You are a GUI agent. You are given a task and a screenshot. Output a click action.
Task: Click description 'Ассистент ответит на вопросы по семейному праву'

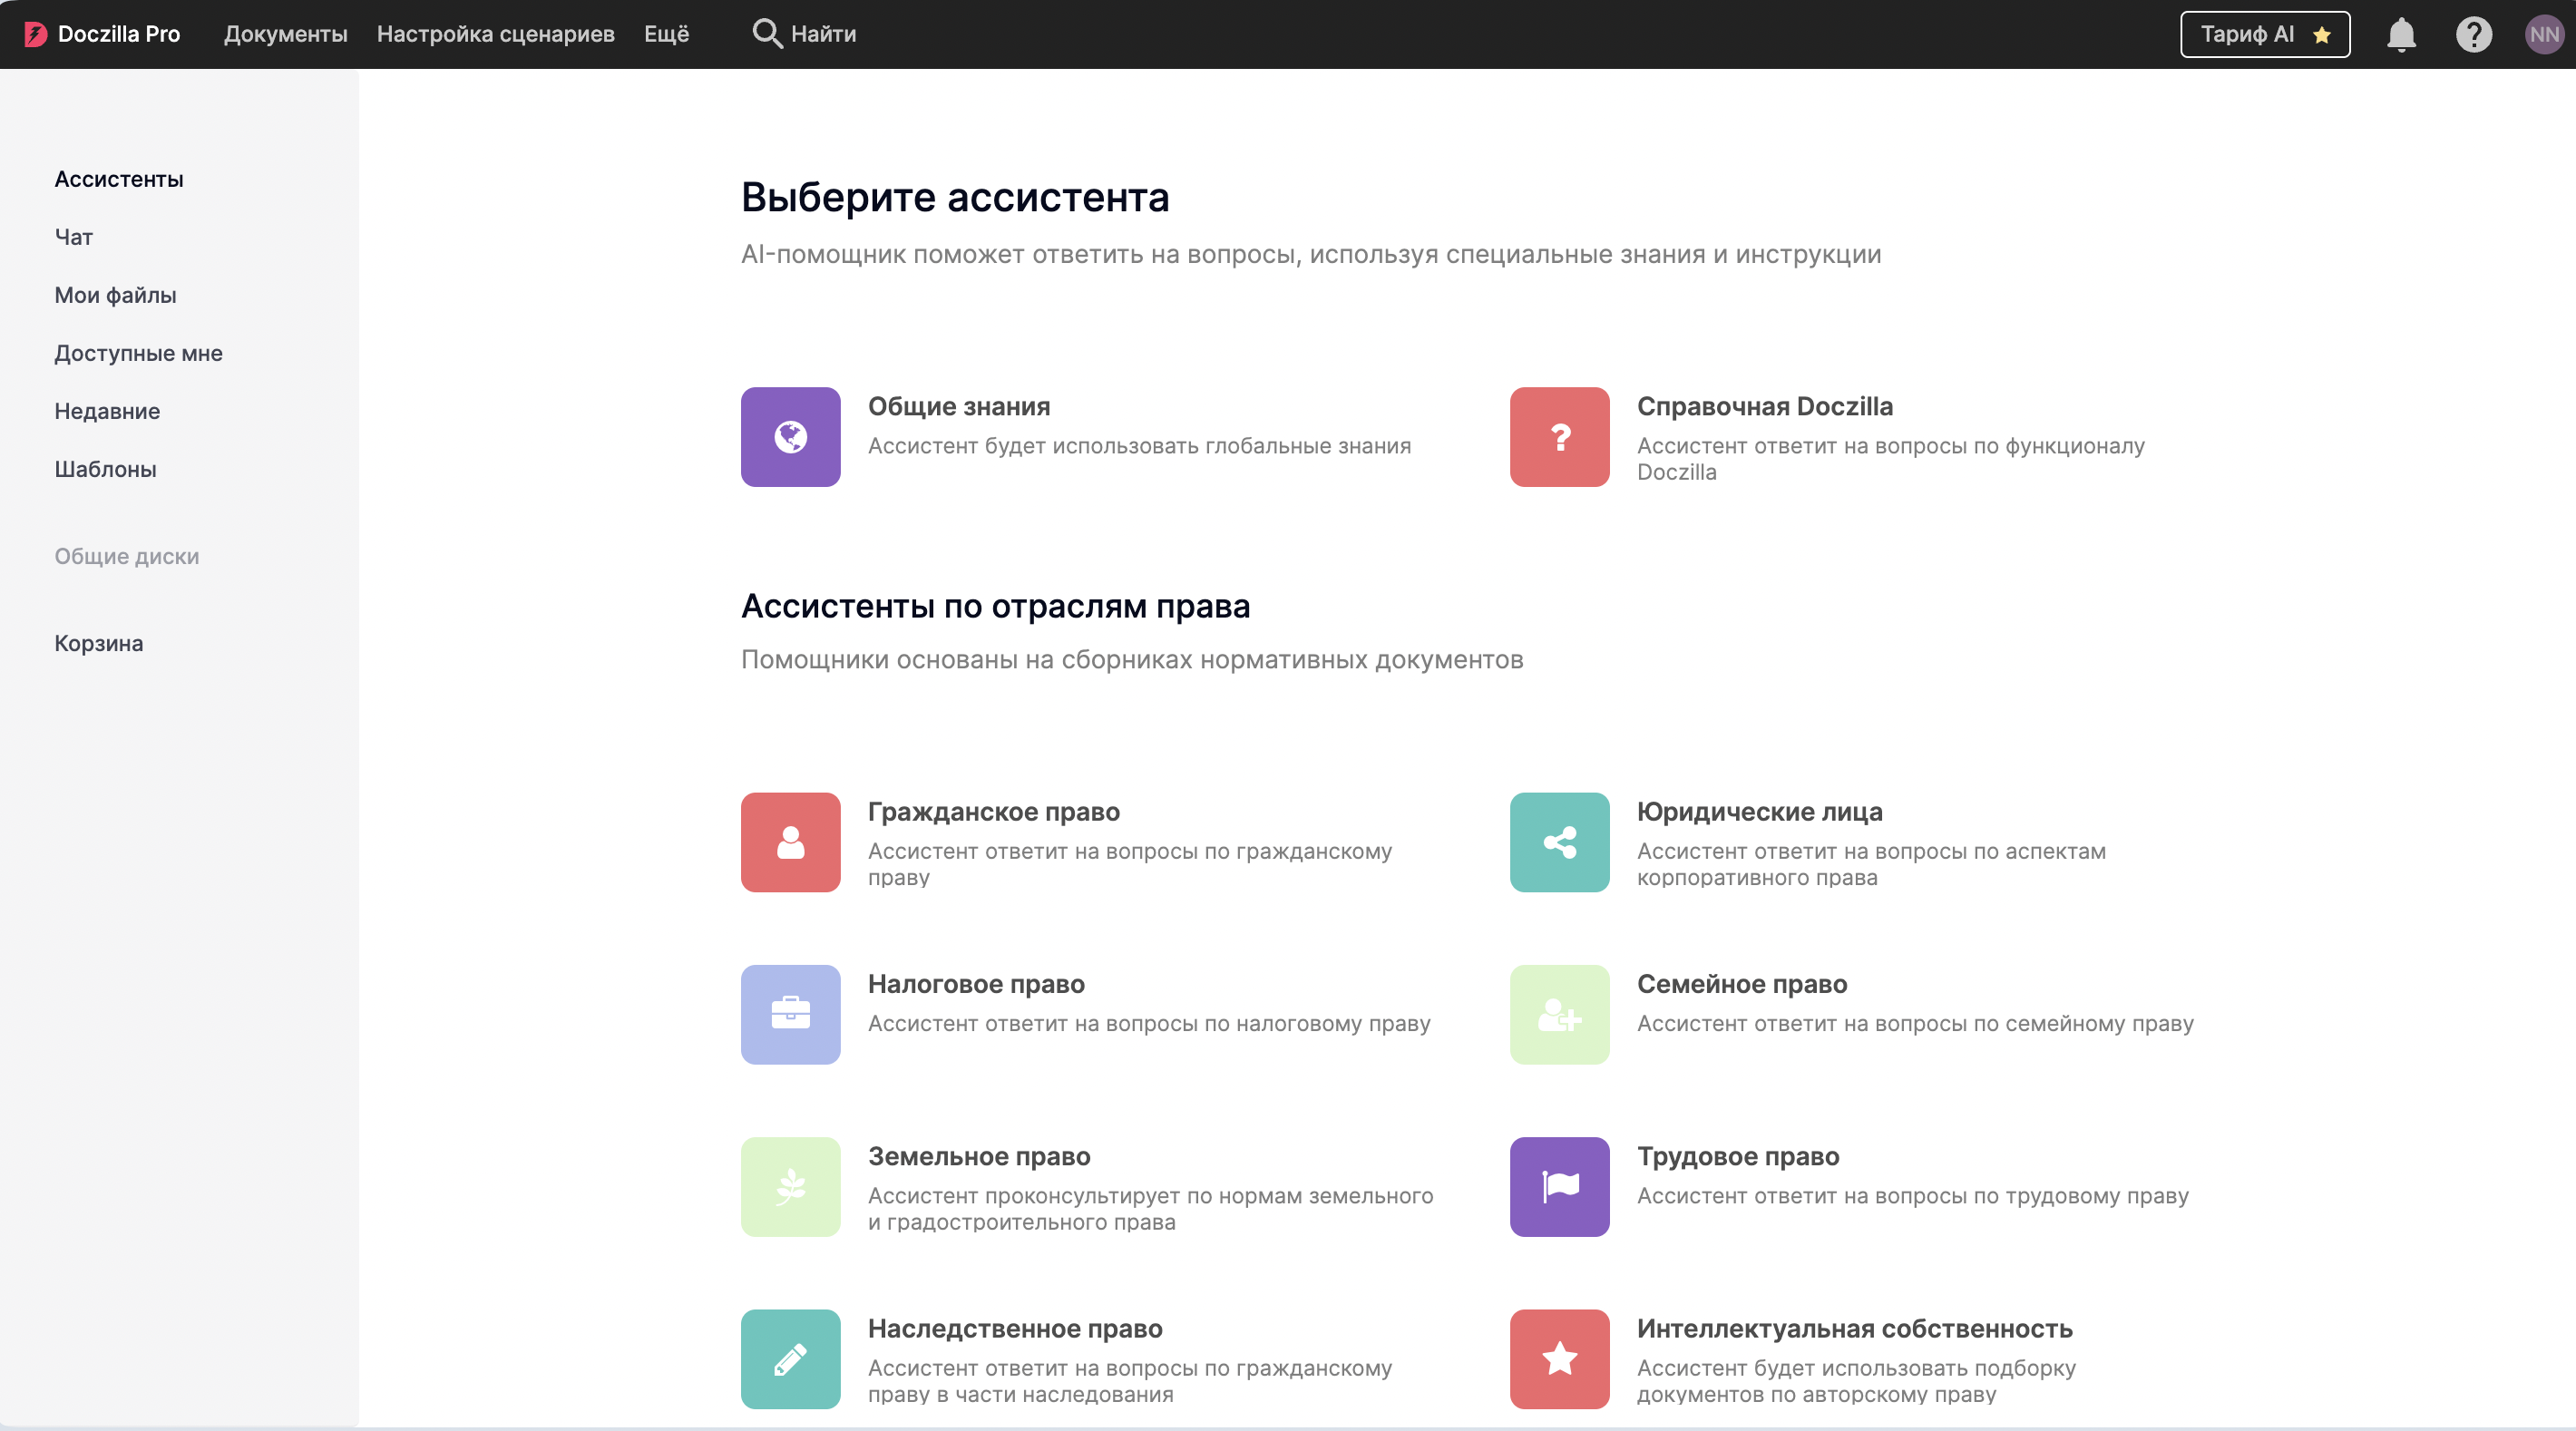point(1915,1024)
